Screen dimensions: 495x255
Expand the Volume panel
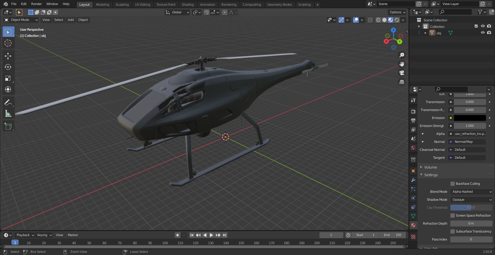tap(421, 167)
